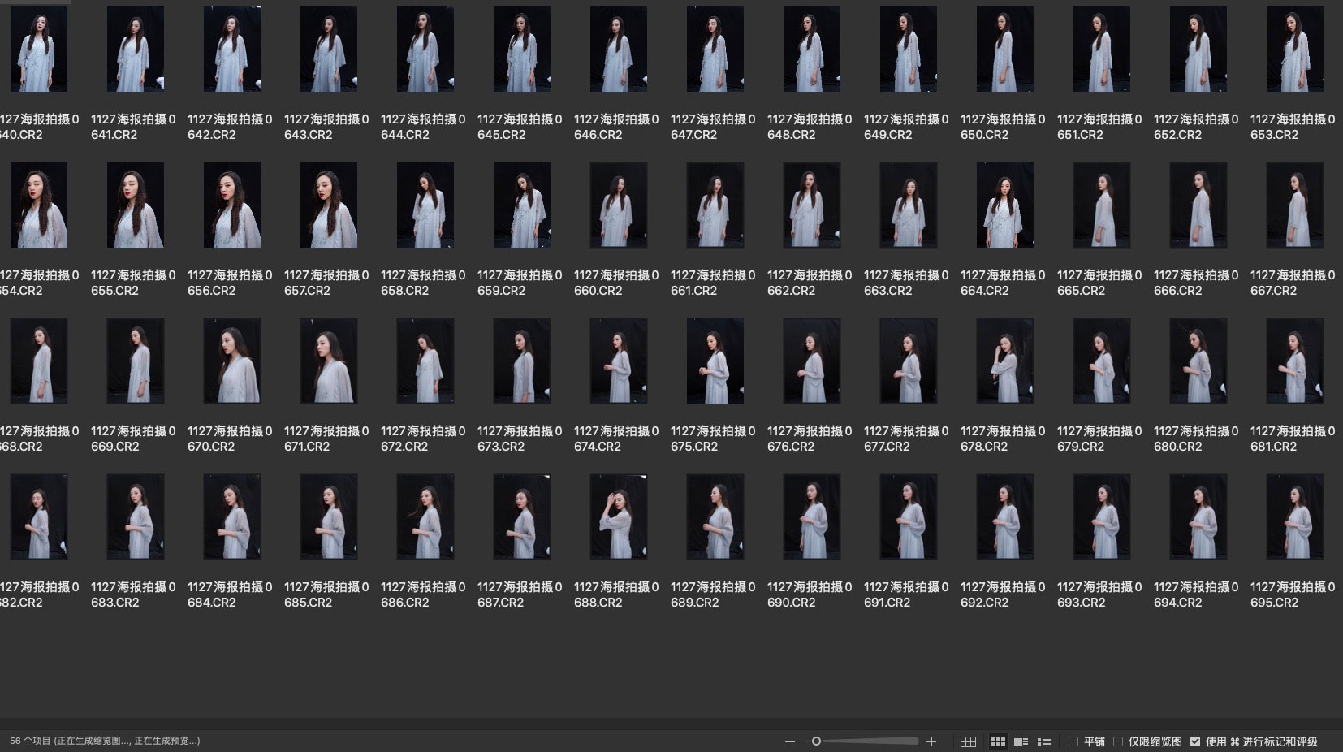Select thumbnail 1127海报拍摄 0641.CR2

(x=136, y=50)
